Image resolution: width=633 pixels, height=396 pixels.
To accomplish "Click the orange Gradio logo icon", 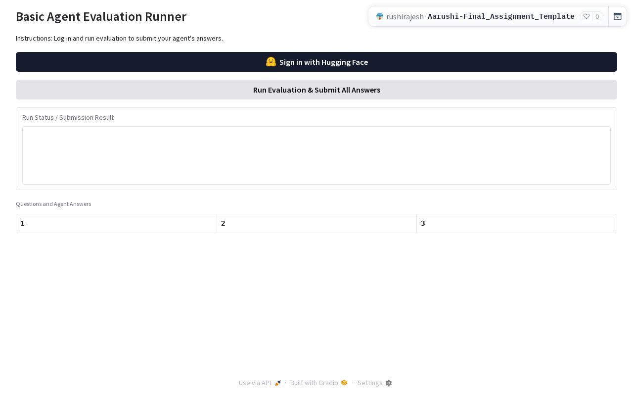I will coord(344,383).
